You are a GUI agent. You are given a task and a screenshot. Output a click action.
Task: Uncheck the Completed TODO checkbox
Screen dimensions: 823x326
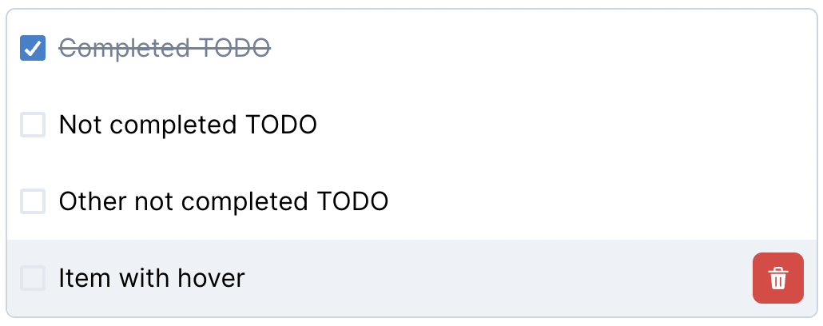33,49
